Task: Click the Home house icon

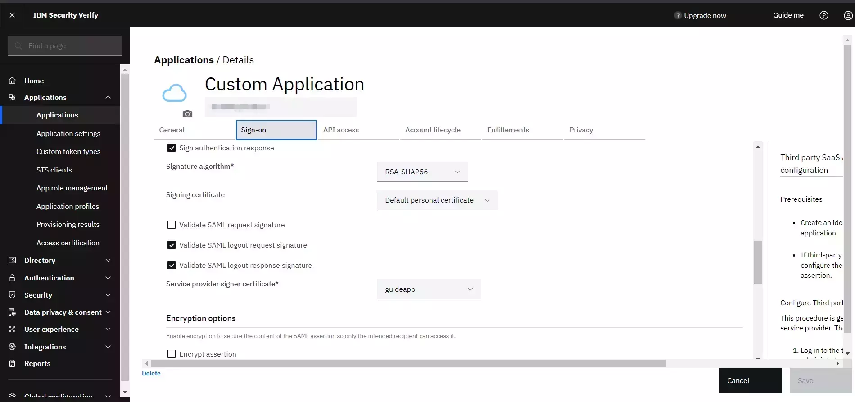Action: click(x=12, y=81)
